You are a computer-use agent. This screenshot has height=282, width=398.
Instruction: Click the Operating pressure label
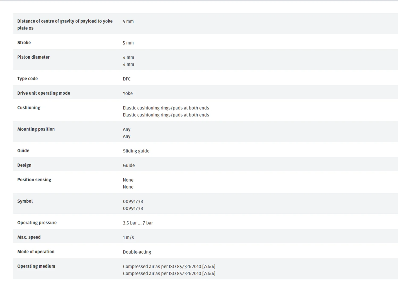(37, 223)
